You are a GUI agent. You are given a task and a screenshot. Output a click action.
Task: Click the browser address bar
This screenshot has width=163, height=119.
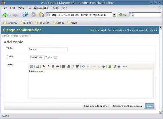coord(79,15)
